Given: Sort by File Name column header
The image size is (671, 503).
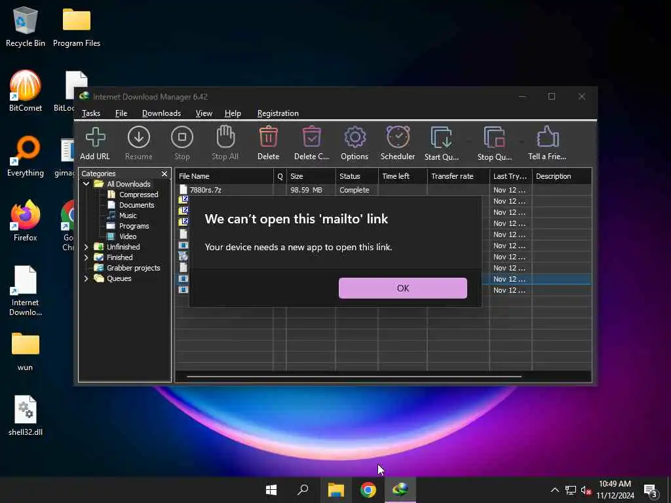Looking at the screenshot, I should pyautogui.click(x=224, y=176).
